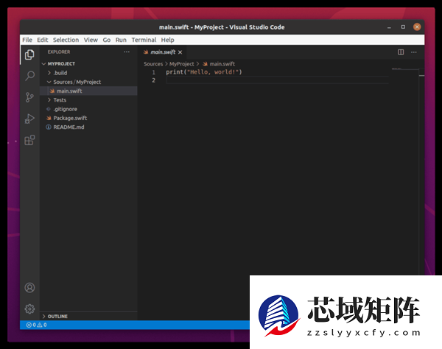Viewport: 442px width, 349px height.
Task: Expand the Outline section
Action: [x=57, y=316]
